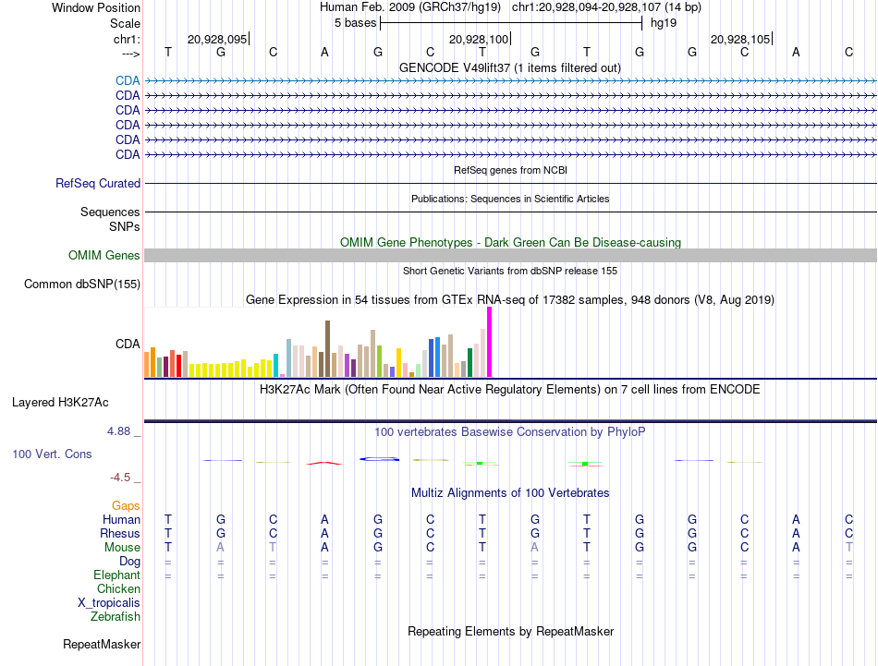Click the Basewise Conservation by PhyloP title
The width and height of the screenshot is (878, 666).
tap(510, 431)
